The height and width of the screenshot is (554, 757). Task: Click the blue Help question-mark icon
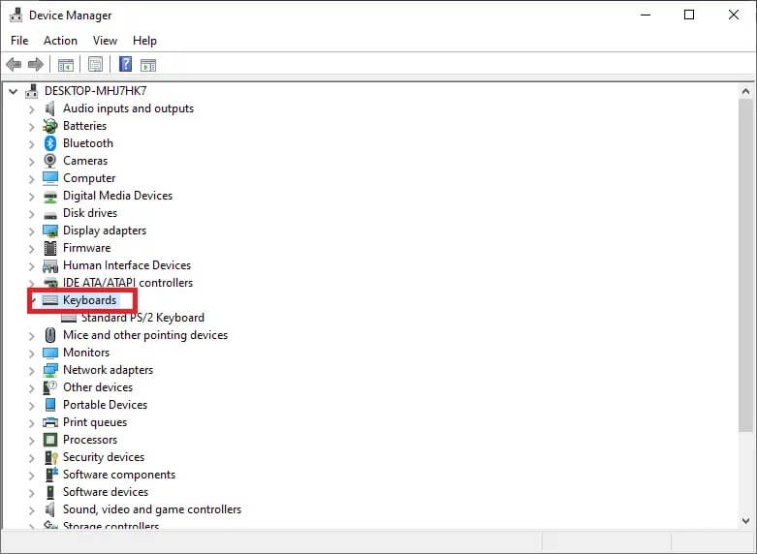click(x=126, y=64)
